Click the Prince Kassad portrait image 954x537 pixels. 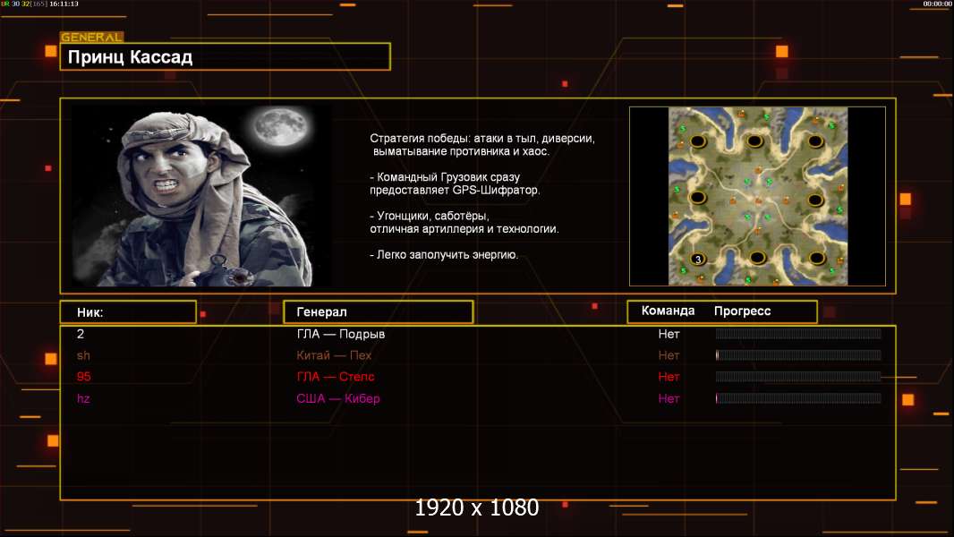click(201, 194)
